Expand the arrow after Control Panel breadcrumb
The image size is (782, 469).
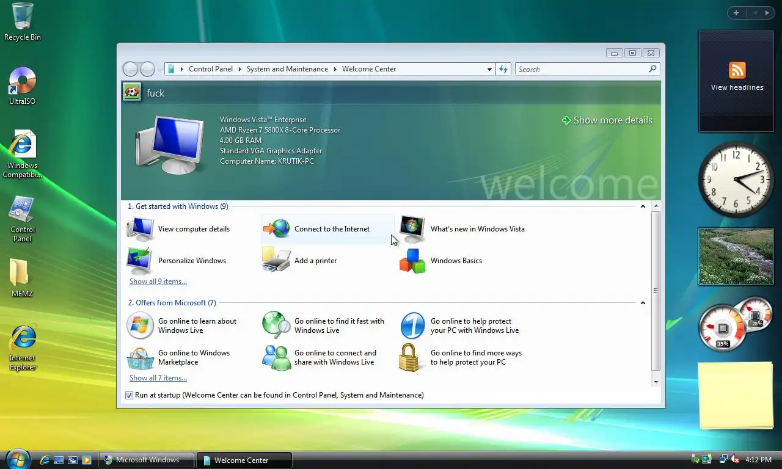click(239, 69)
